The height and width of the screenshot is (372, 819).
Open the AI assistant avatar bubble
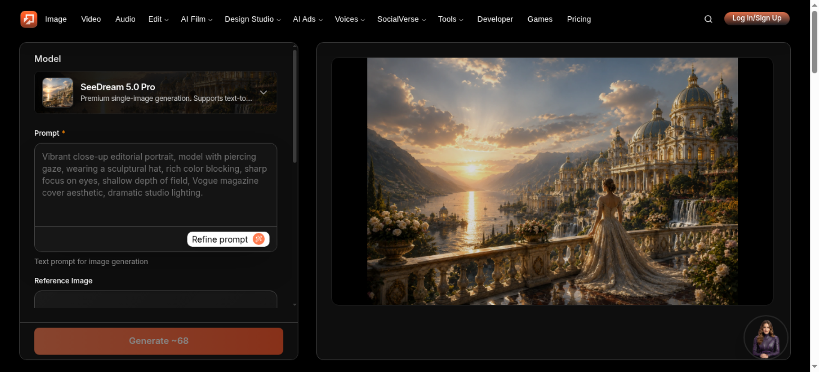click(x=765, y=338)
